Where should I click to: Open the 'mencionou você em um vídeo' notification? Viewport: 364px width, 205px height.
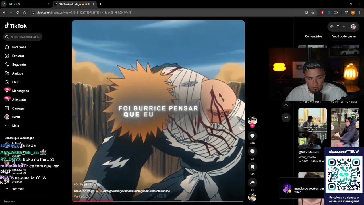[302, 188]
